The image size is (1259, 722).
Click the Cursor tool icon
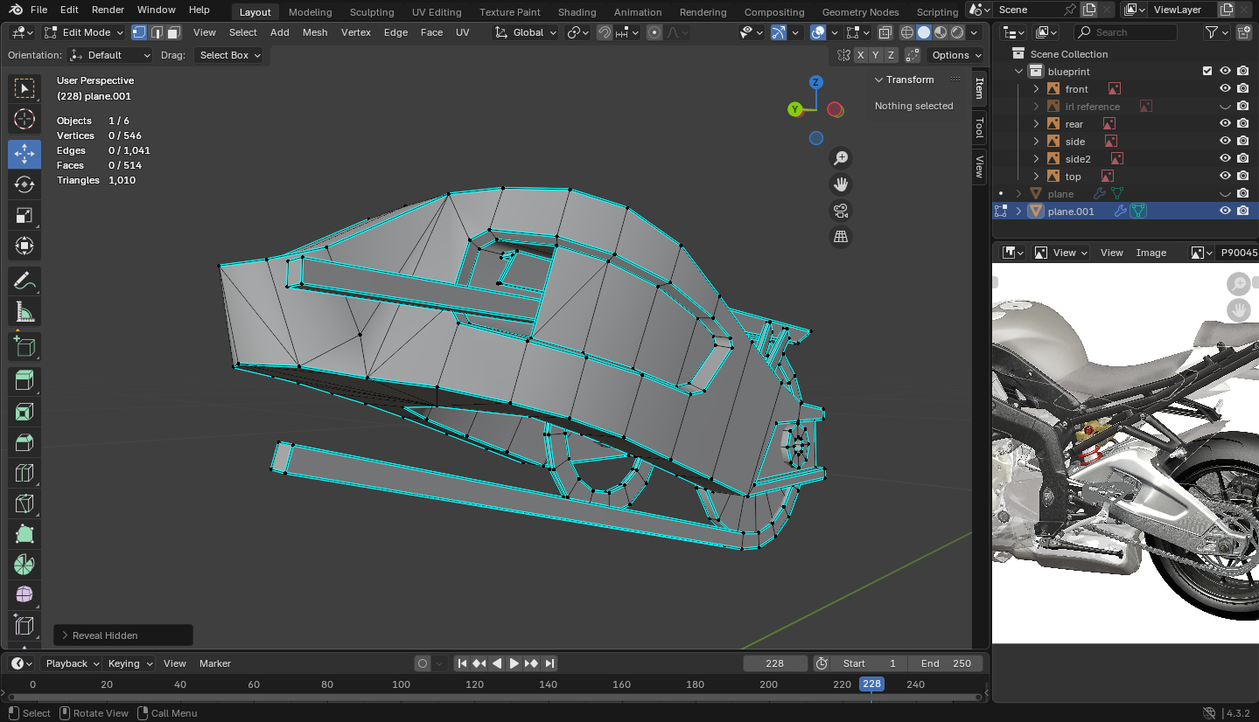click(x=24, y=119)
